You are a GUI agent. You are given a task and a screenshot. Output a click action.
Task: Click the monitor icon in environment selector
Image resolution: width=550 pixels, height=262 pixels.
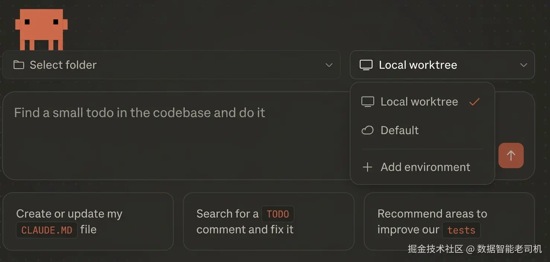click(366, 65)
